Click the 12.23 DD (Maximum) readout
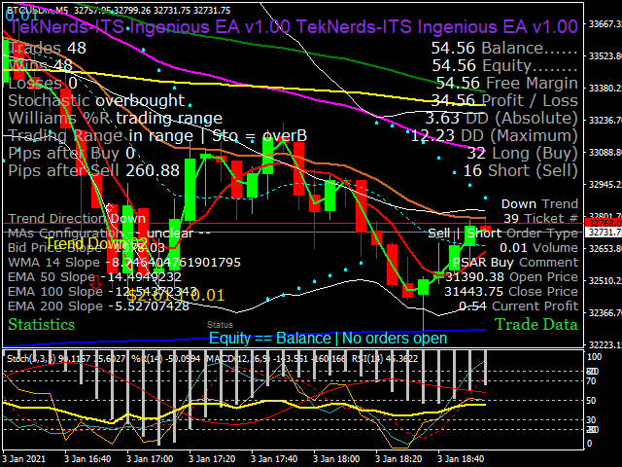Screen dimensions: 622x467 495,136
